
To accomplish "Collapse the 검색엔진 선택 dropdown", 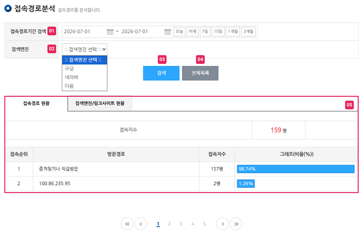I will pos(85,49).
